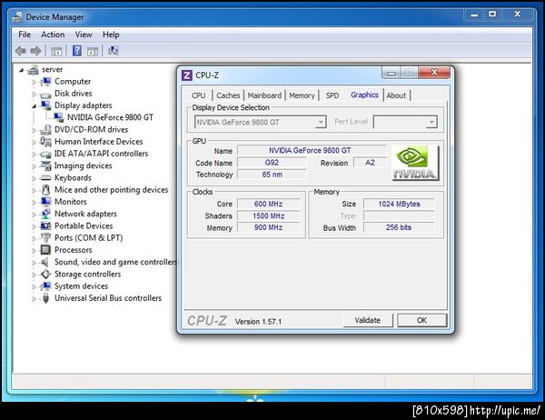Click the Code Name value G92
Screen dimensions: 545x420
(x=272, y=163)
